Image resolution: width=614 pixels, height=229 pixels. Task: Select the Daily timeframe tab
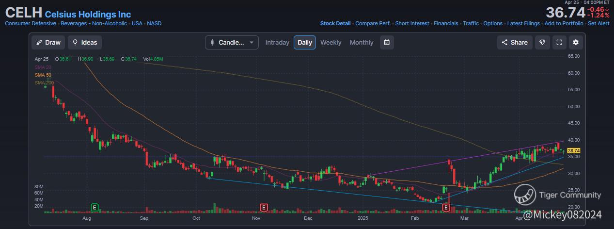[305, 42]
